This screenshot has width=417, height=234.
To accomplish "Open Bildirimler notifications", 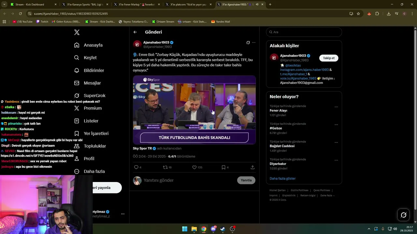I will point(89,71).
